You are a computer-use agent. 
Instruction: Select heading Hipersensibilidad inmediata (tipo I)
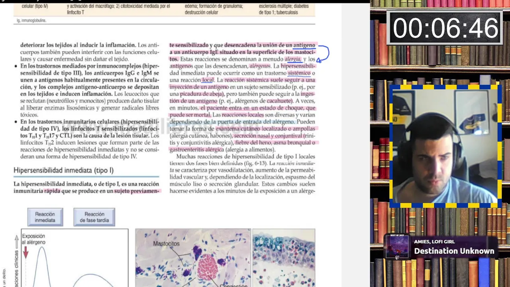[x=64, y=170]
